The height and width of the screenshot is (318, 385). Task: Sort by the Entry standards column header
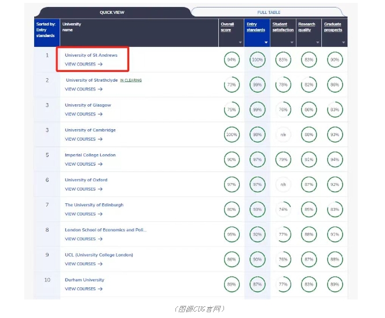(256, 27)
